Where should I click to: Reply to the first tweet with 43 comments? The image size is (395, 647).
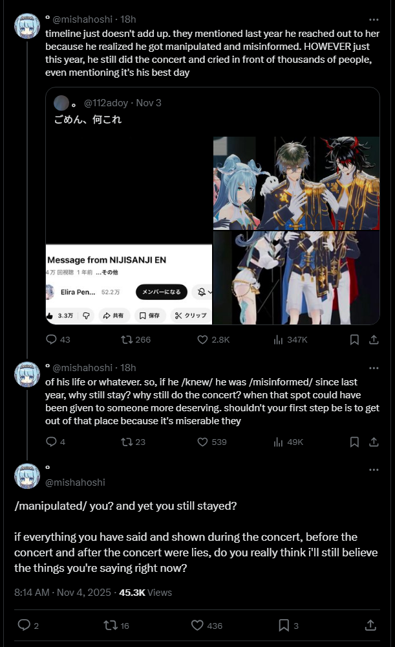click(58, 339)
